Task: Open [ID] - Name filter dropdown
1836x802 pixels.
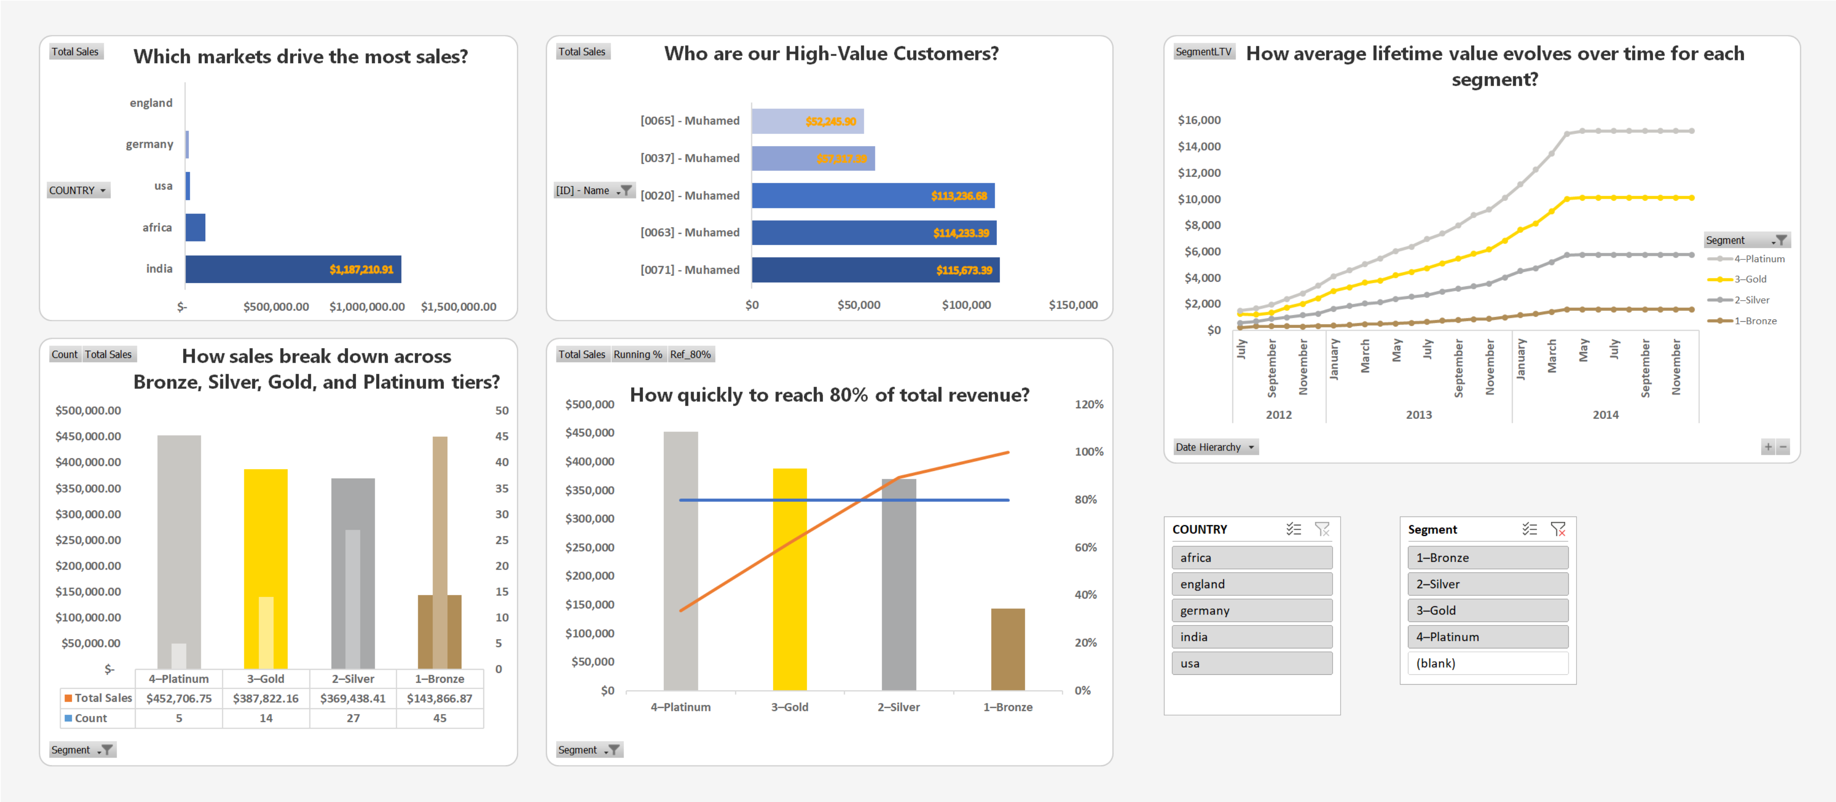Action: [594, 190]
